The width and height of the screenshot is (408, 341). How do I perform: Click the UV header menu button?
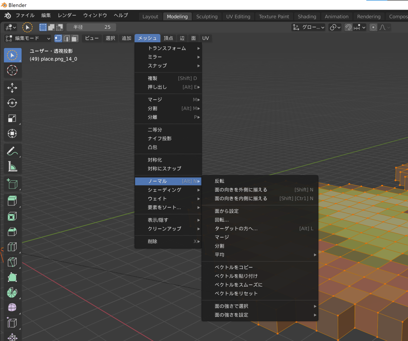click(205, 38)
